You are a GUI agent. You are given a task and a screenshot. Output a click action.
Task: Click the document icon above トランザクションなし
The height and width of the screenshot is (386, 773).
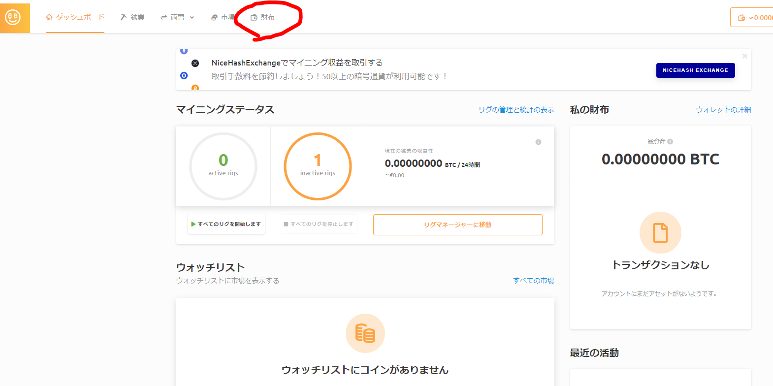pyautogui.click(x=660, y=233)
